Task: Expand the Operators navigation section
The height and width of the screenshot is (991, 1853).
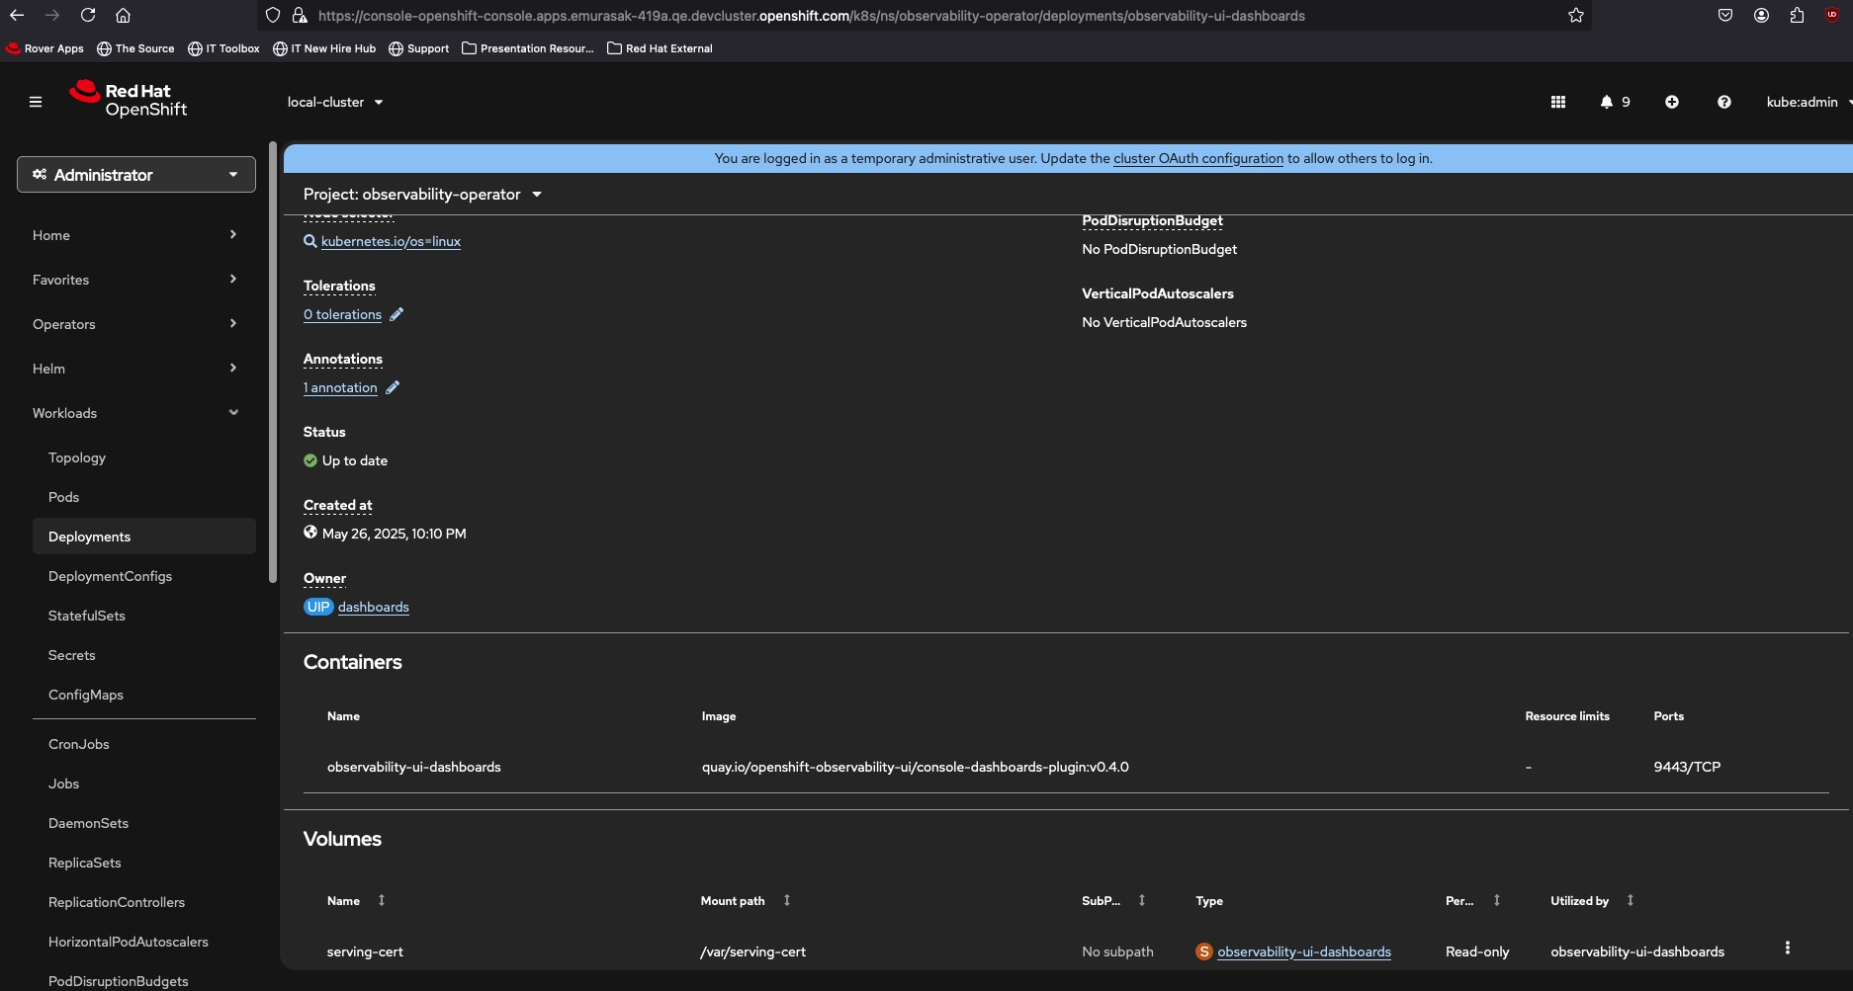Action: [135, 324]
